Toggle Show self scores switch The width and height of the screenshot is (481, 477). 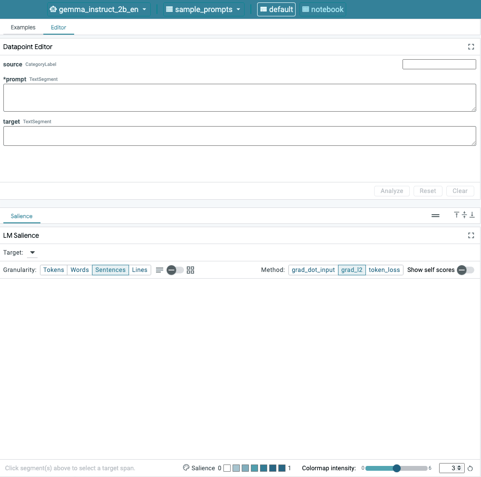click(x=466, y=270)
